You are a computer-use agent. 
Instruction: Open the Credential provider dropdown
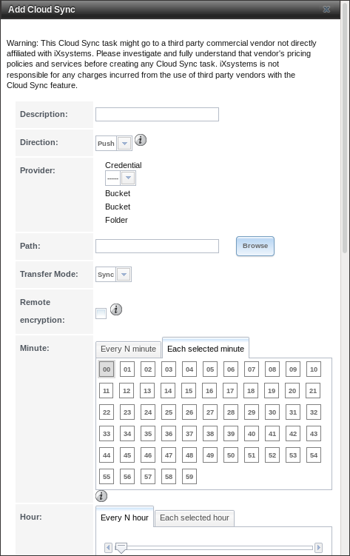click(121, 178)
